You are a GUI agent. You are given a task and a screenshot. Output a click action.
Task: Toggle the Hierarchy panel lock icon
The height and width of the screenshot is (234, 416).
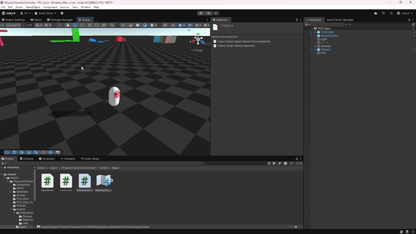408,20
